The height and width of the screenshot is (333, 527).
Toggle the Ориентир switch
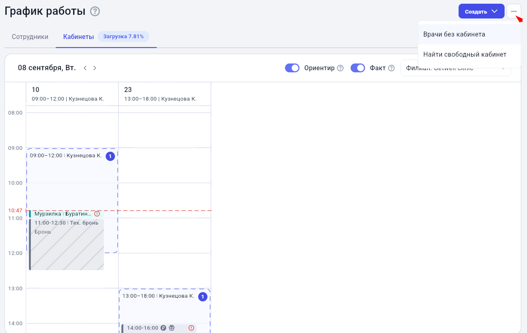pyautogui.click(x=292, y=68)
